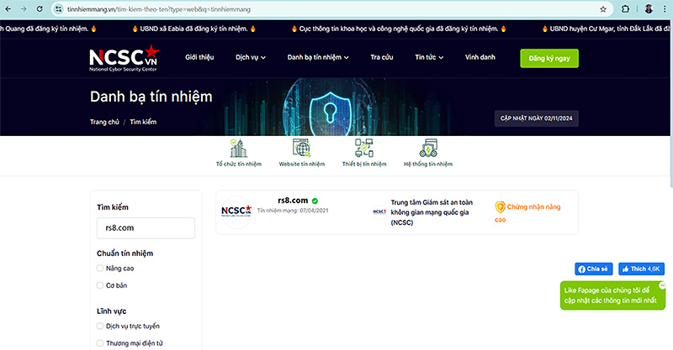
Task: Toggle the Nâng cao checkbox
Action: [100, 269]
